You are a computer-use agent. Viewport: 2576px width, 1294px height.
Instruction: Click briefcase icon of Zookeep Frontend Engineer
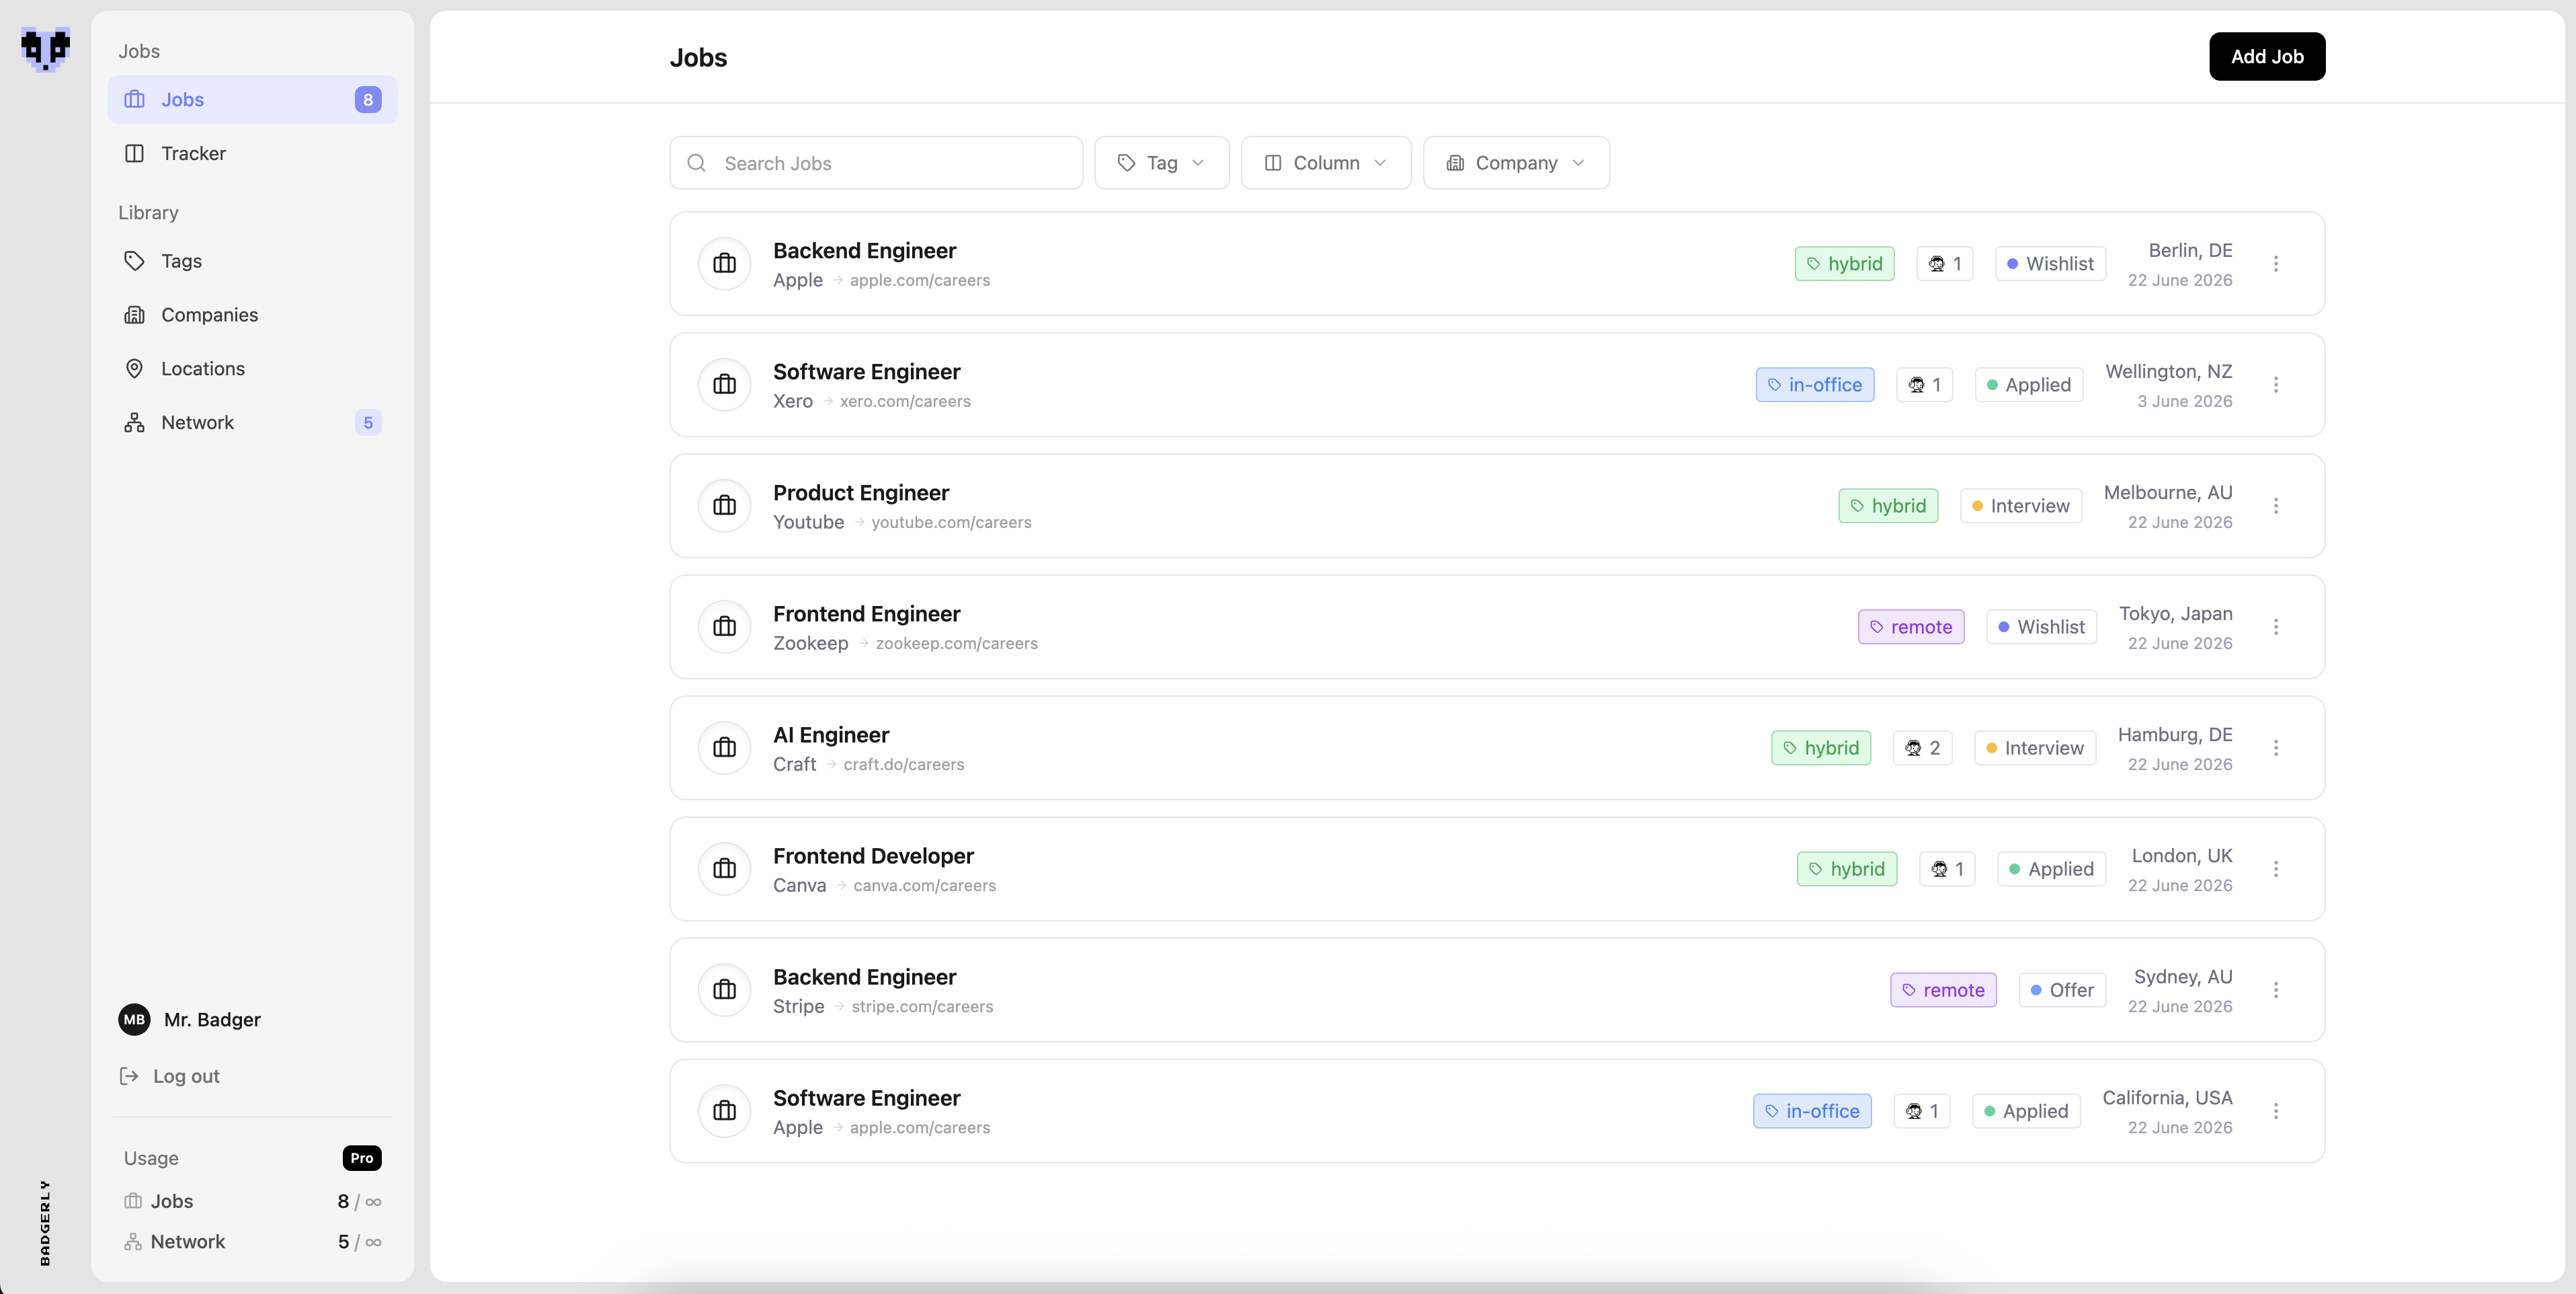725,627
